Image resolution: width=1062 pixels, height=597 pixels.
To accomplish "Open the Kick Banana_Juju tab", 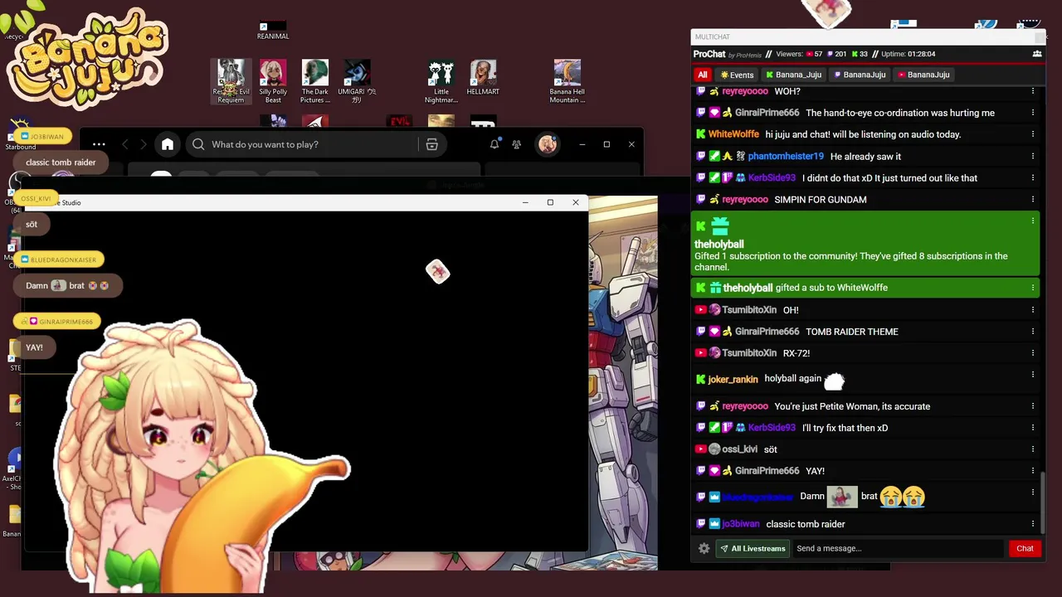I will point(793,75).
